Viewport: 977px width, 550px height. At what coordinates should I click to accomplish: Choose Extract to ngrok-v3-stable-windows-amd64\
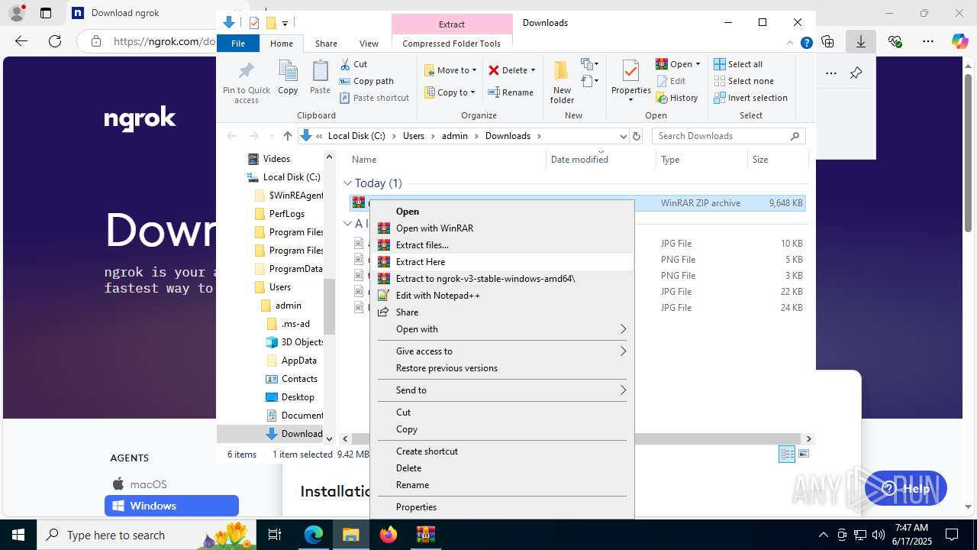(501, 279)
